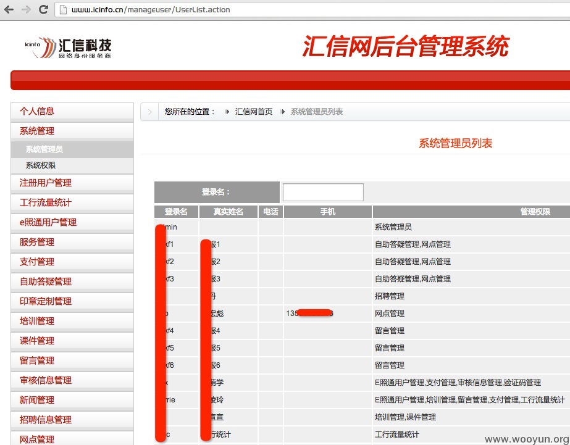
Task: Click the 招聘管理 permission cell
Action: (x=471, y=296)
